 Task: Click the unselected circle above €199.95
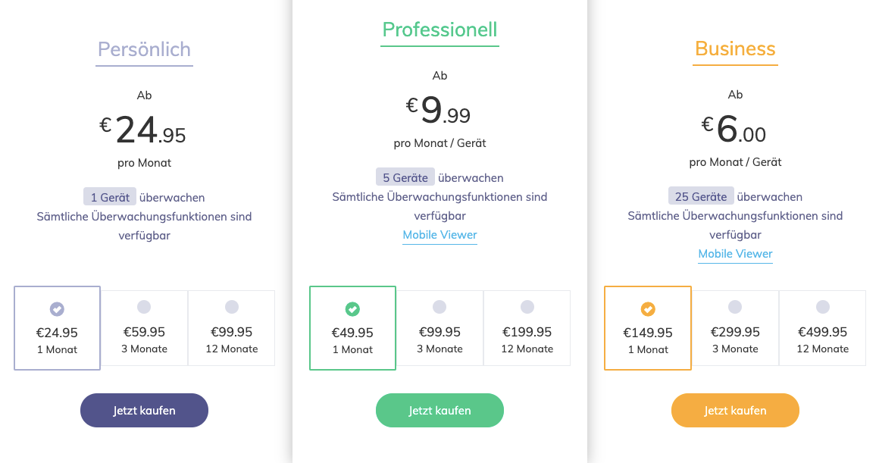tap(527, 308)
